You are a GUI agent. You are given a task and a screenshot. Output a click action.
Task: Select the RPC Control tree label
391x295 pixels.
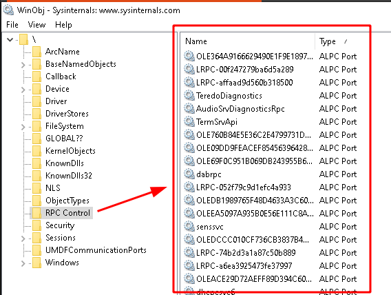pos(67,213)
